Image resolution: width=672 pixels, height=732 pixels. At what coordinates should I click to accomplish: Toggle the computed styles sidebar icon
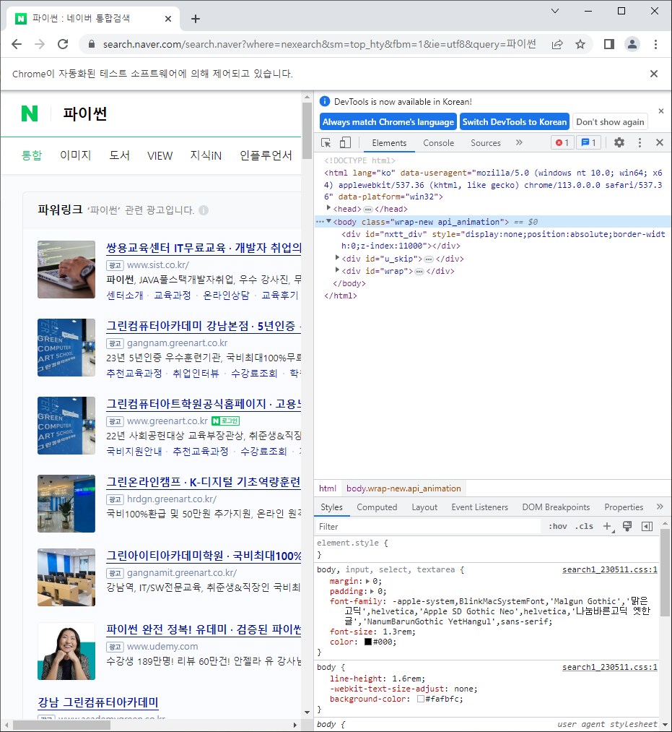647,526
